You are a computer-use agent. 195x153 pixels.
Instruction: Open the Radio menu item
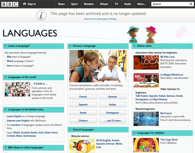point(128,4)
